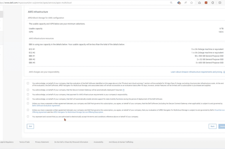Viewport: 225px width, 149px height.
Task: Select the Usable capacity label
Action: tap(35, 29)
